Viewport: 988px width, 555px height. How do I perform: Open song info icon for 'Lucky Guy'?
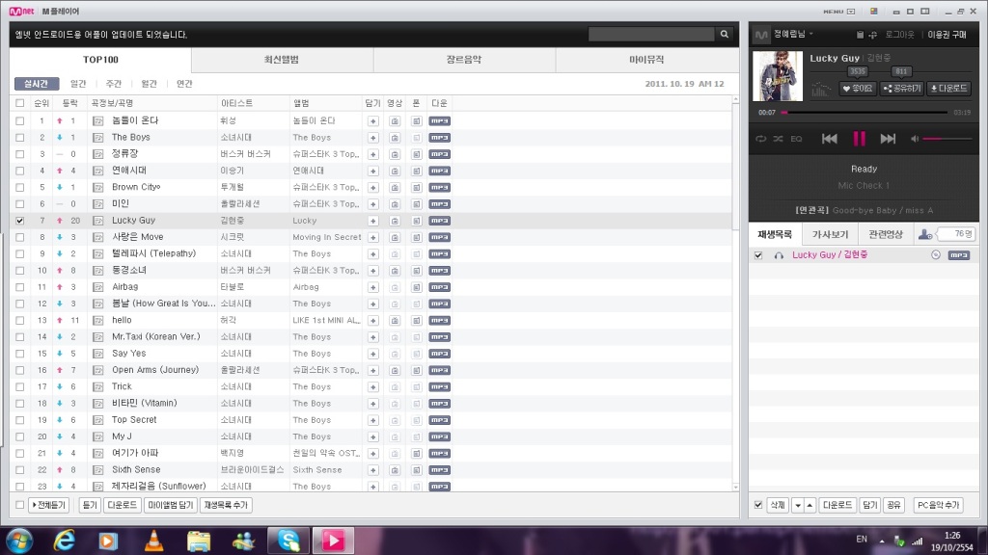pos(97,221)
